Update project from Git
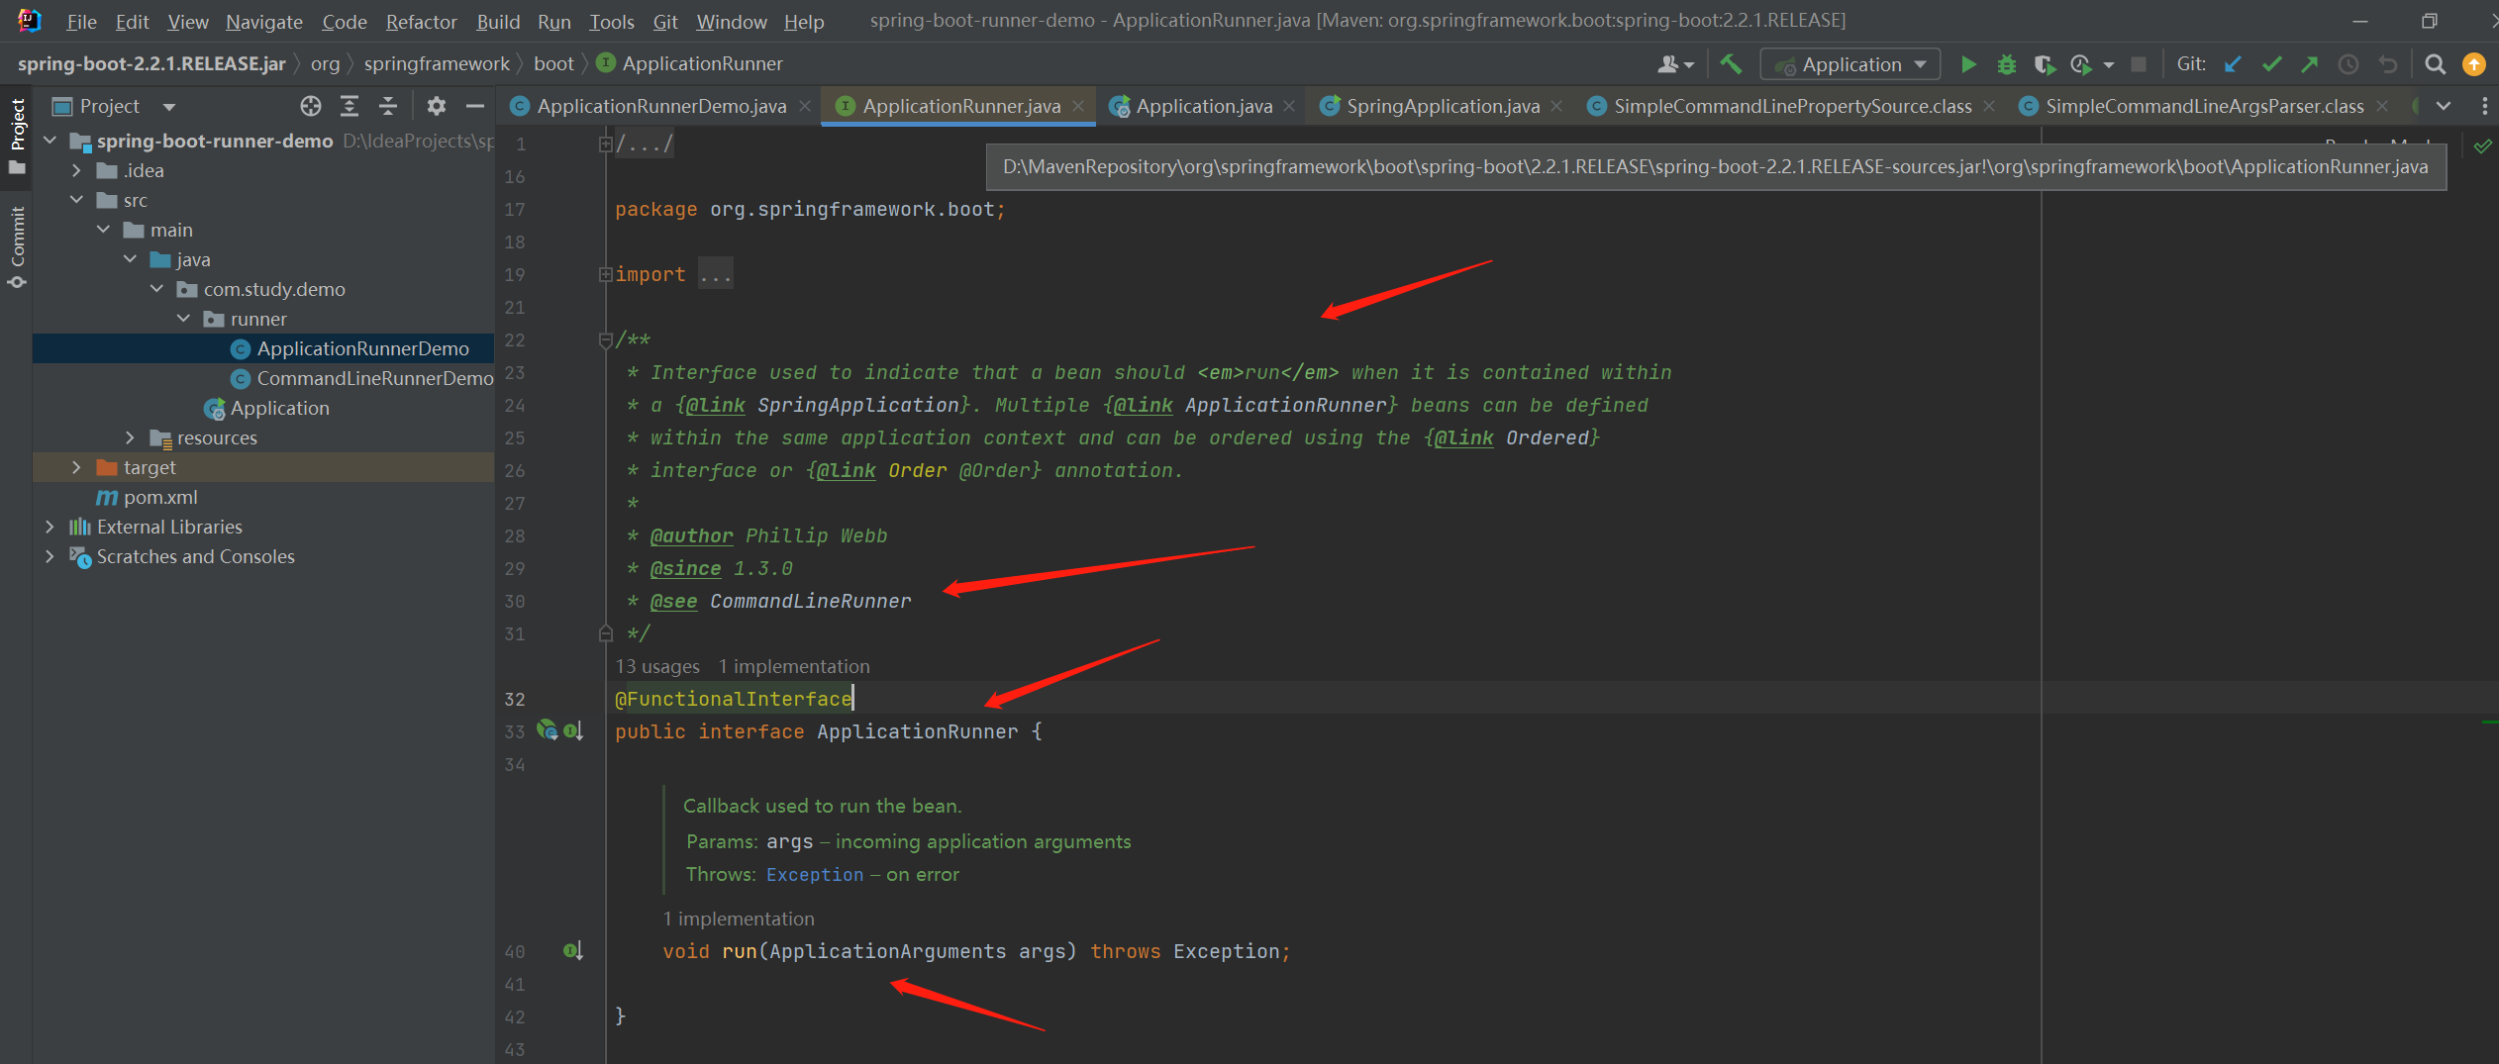Screen dimensions: 2499x1064 [2233, 64]
